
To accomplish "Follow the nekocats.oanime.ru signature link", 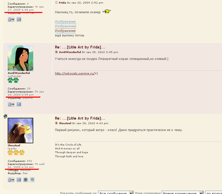I will click(75, 73).
